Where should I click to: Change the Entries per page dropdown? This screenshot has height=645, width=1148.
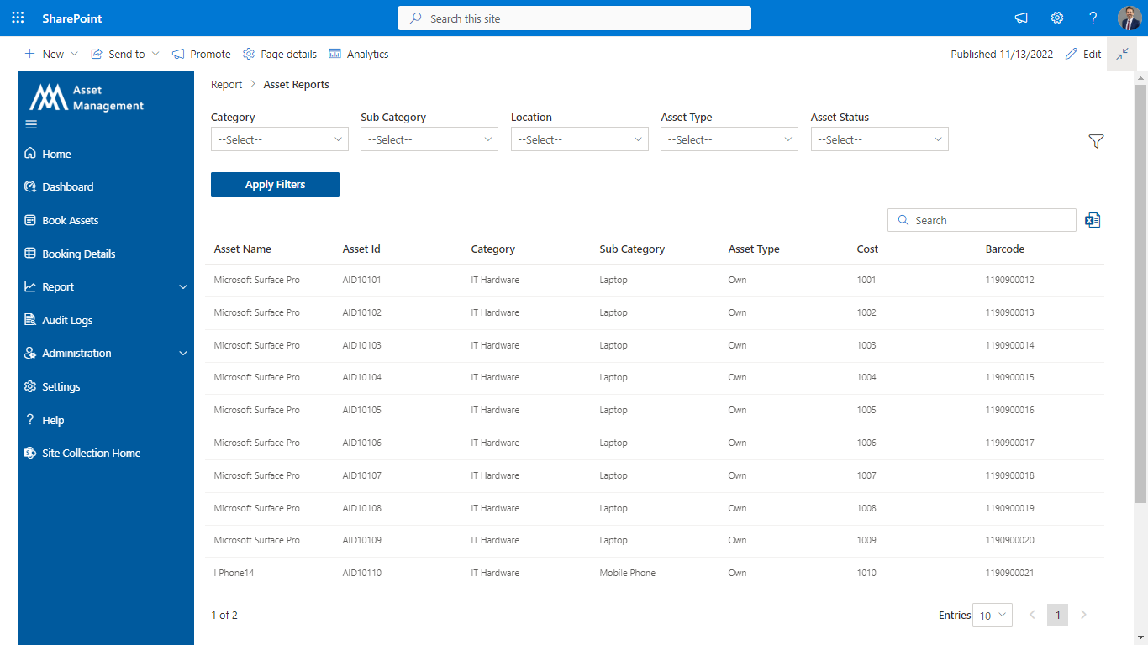(992, 615)
